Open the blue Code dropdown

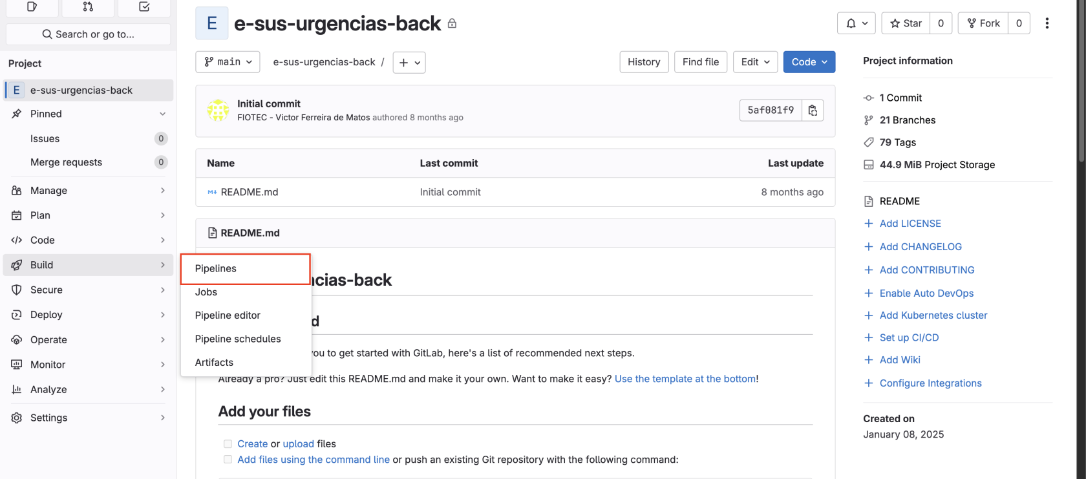pos(809,62)
